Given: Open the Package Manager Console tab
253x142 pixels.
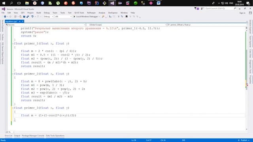Looking at the screenshot, I should 33,136.
